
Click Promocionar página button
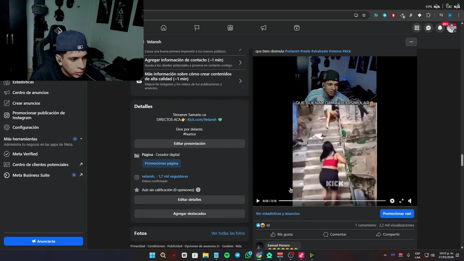[x=161, y=163]
